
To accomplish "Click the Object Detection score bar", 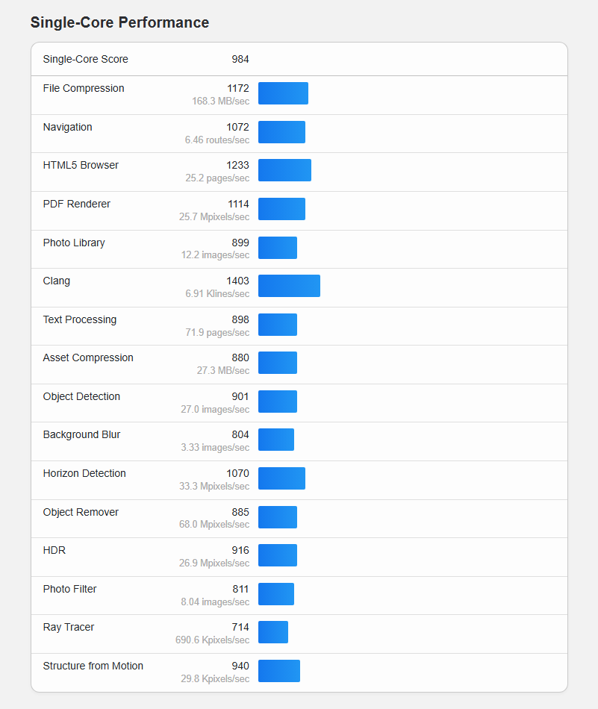I will pos(278,402).
